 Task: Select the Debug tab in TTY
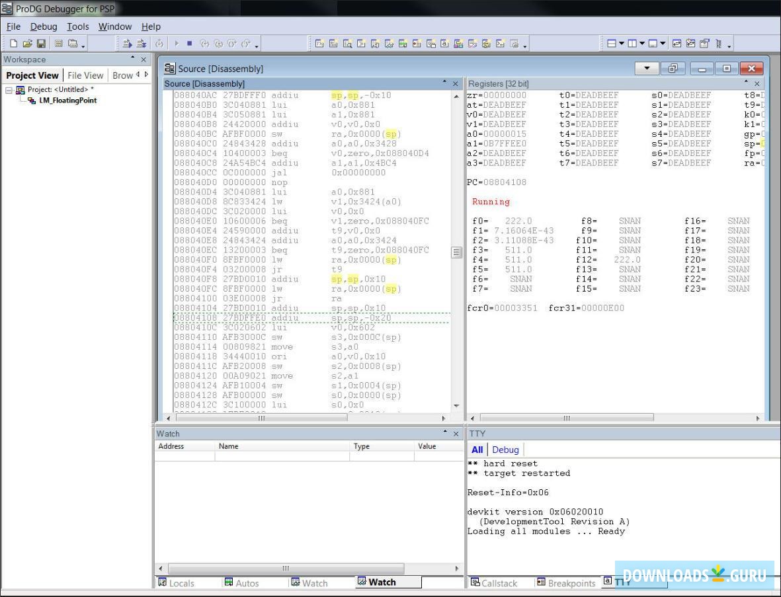[x=505, y=450]
